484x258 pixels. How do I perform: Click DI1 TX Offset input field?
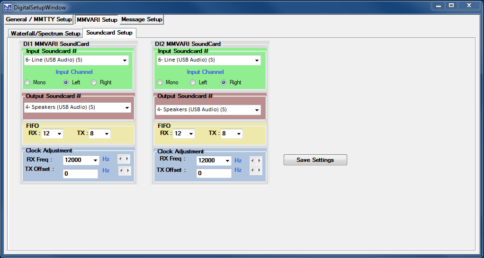point(80,174)
